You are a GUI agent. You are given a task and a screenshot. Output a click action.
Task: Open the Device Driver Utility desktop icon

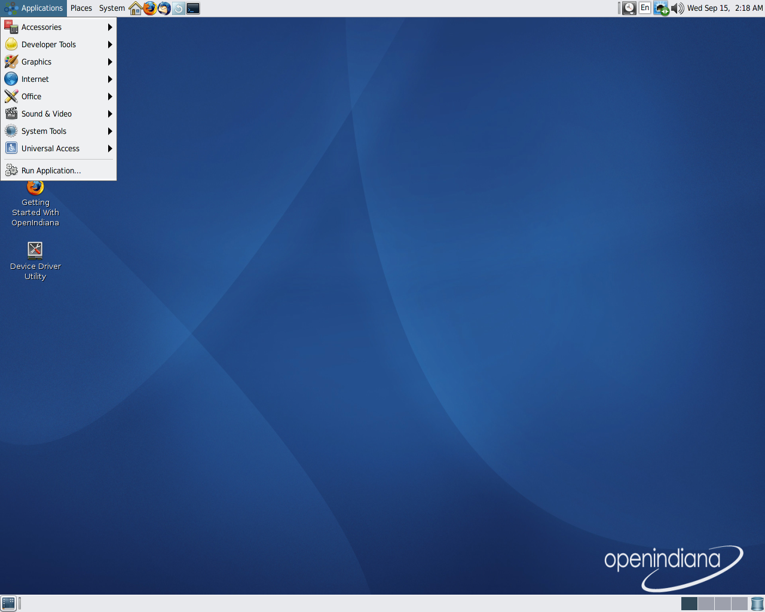click(35, 261)
